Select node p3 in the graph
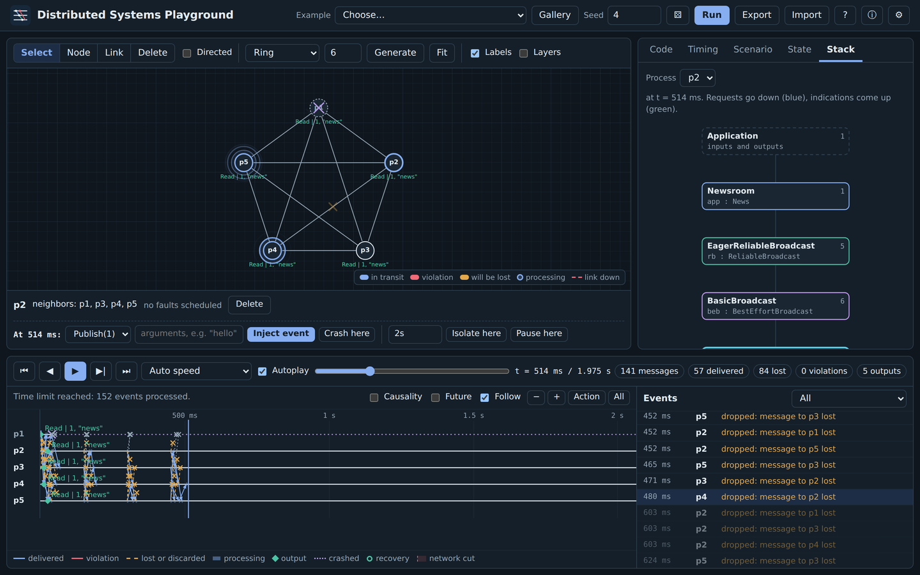Screen dimensions: 920x575 [x=365, y=250]
